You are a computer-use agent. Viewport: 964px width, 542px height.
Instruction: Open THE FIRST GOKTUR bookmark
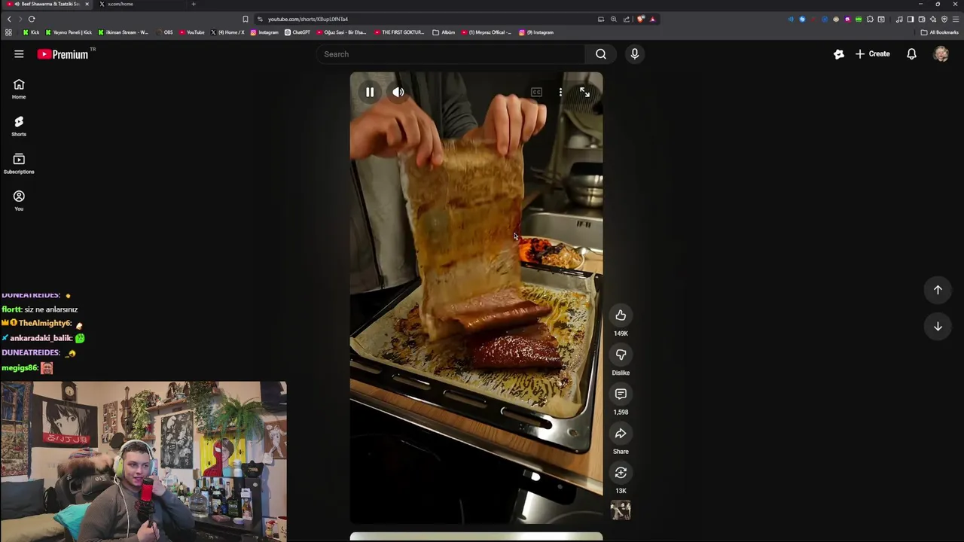(x=399, y=32)
